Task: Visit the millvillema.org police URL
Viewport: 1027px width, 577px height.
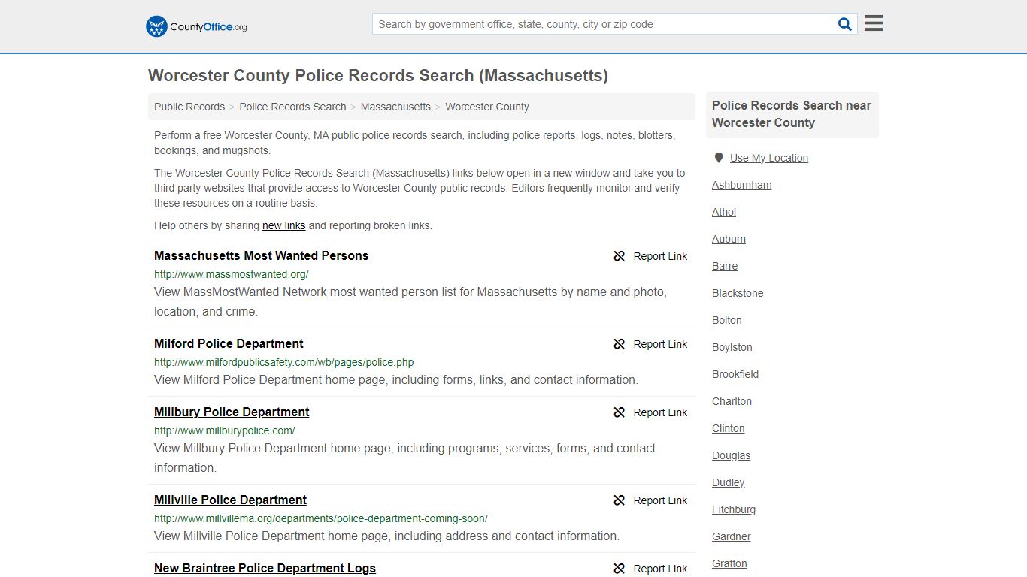Action: 321,518
